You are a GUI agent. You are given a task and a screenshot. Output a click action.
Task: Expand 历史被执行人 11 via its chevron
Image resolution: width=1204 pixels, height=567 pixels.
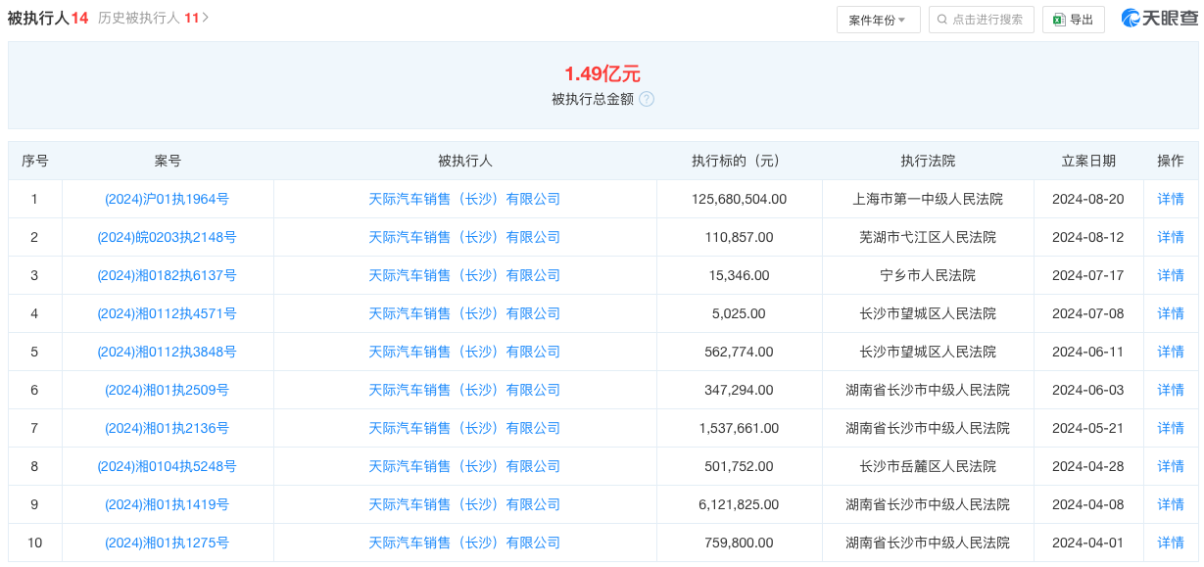pyautogui.click(x=206, y=18)
